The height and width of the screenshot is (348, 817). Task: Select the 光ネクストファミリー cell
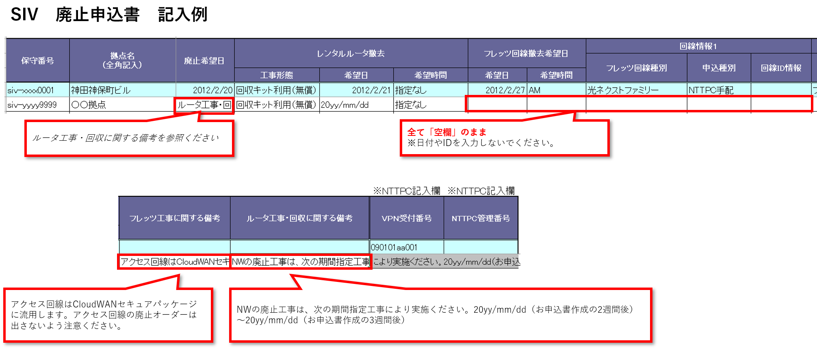(x=637, y=90)
